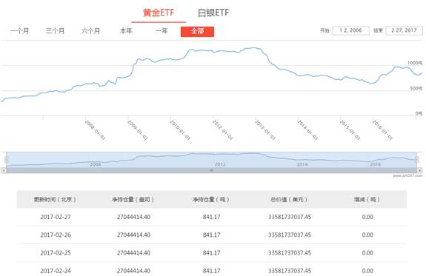The height and width of the screenshot is (276, 426).
Task: Click the 全部 range button
Action: pos(197,32)
